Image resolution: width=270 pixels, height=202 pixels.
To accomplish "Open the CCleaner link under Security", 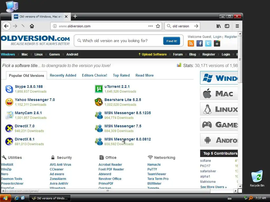I will click(57, 169).
